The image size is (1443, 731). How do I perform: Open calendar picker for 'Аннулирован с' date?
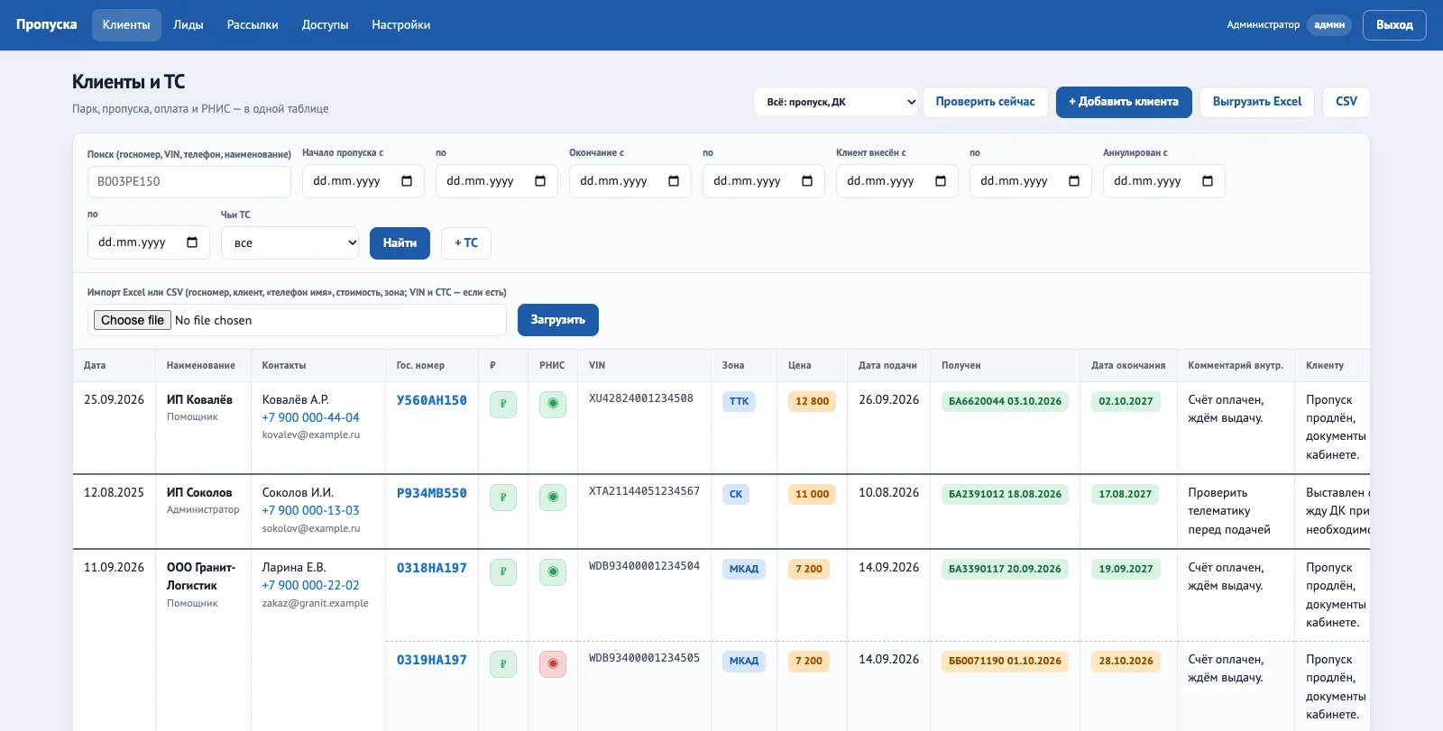point(1208,181)
